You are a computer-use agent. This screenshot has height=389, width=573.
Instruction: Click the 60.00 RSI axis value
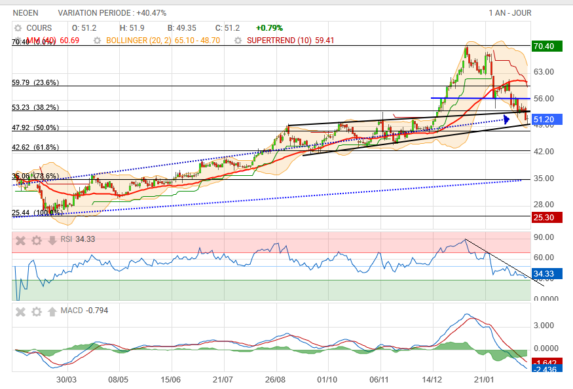544,258
